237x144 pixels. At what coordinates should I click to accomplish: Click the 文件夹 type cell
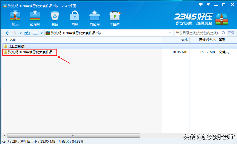[x=223, y=52]
